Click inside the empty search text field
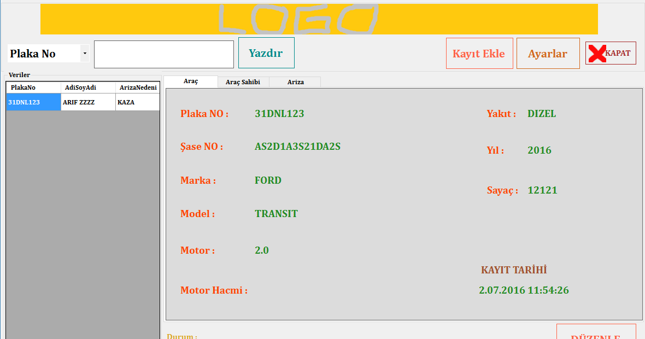This screenshot has width=645, height=339. click(164, 54)
